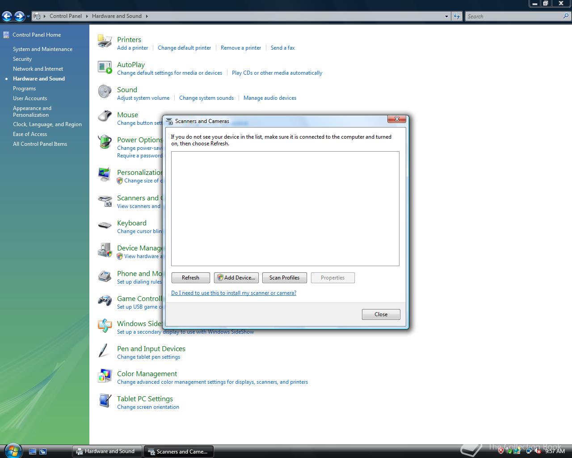Switch to Hardware and Sound taskbar button
Viewport: 572px width, 458px height.
tap(107, 451)
